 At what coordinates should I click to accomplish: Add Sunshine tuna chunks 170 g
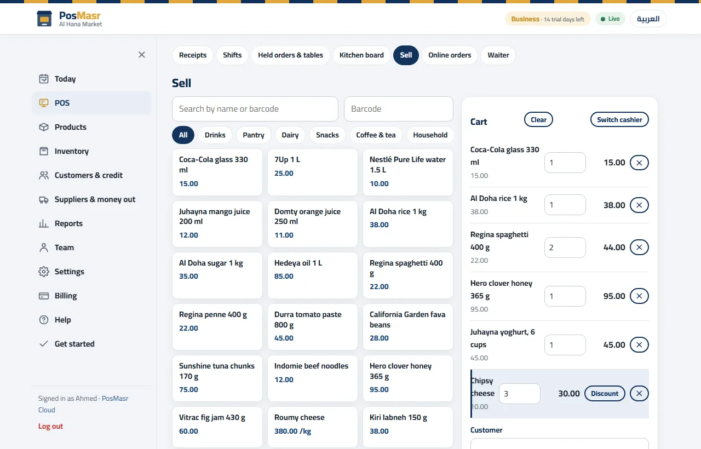[217, 378]
